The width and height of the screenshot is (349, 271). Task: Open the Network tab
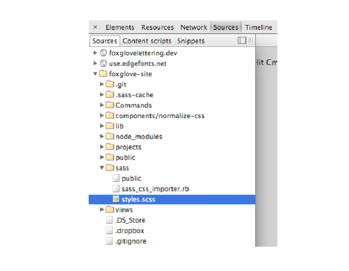pos(193,27)
